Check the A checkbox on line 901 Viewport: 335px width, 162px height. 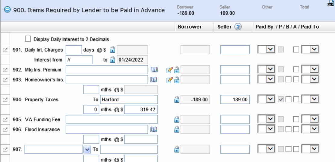tap(296, 49)
